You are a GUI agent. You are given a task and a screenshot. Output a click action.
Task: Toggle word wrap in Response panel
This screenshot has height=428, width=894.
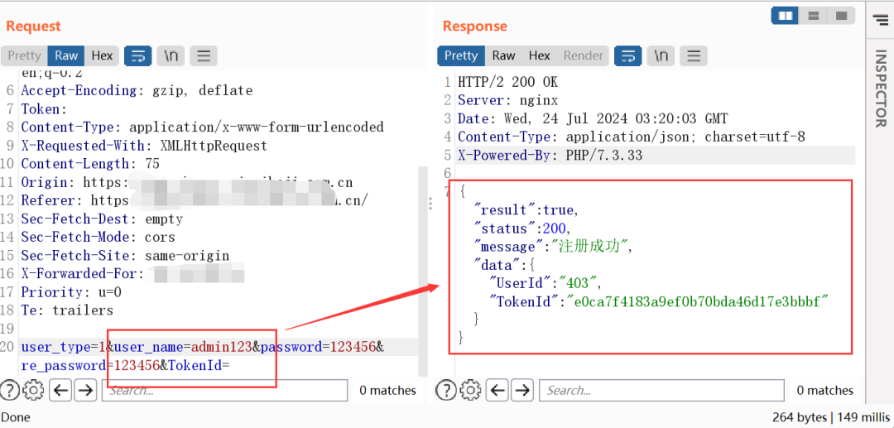click(x=628, y=55)
